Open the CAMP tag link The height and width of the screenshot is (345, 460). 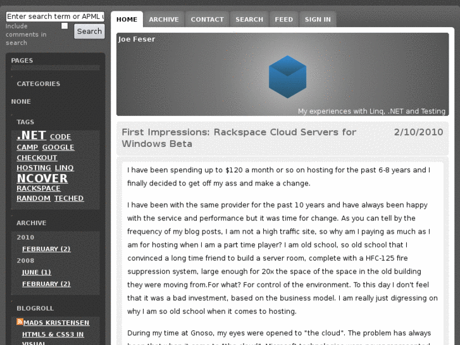pyautogui.click(x=27, y=147)
